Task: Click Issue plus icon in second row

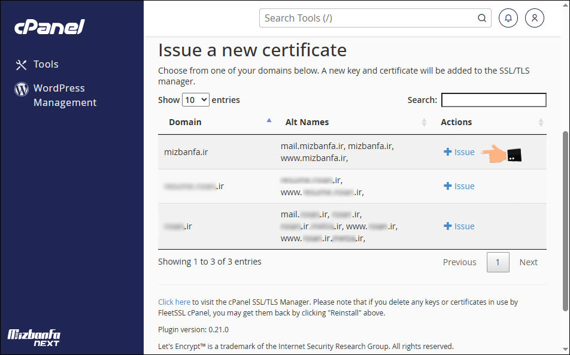Action: coord(447,186)
